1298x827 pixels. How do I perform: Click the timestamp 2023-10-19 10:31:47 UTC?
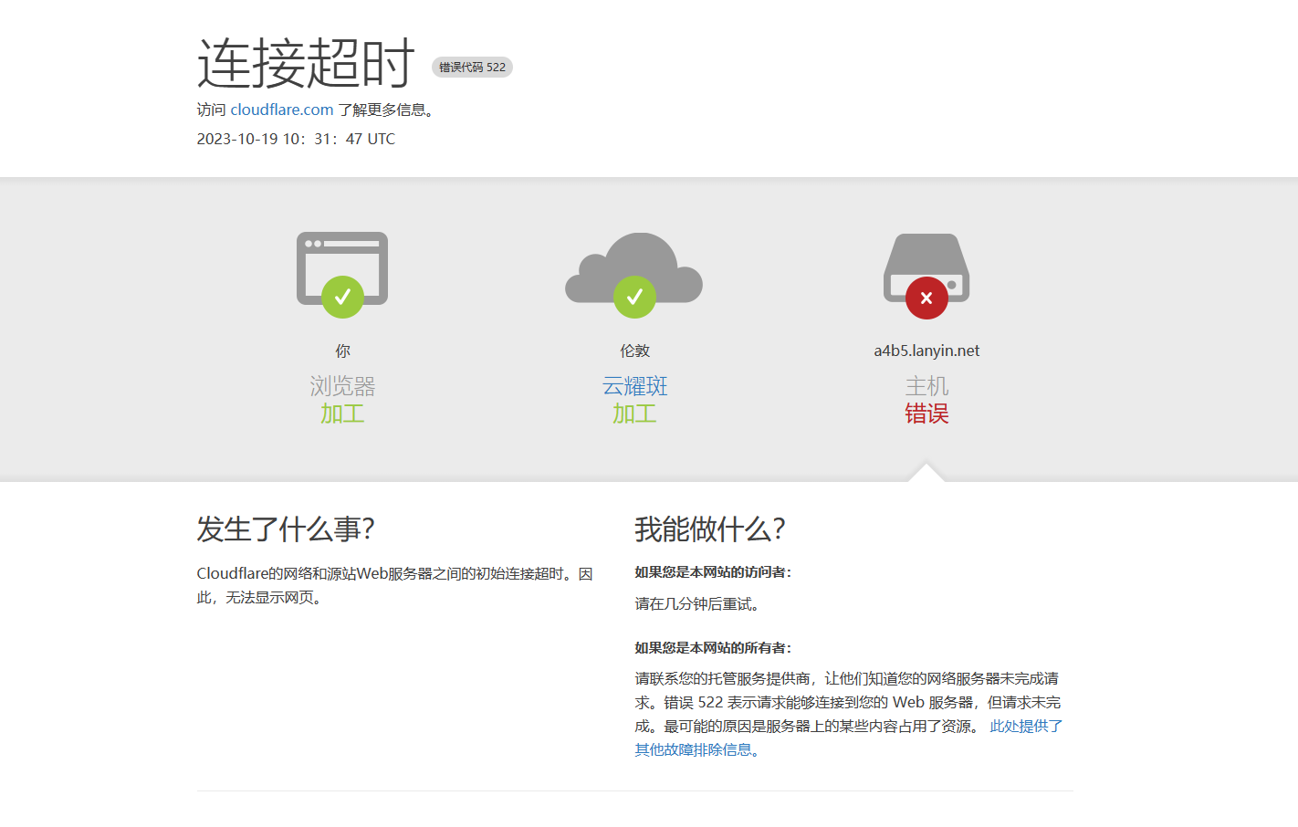(x=296, y=139)
